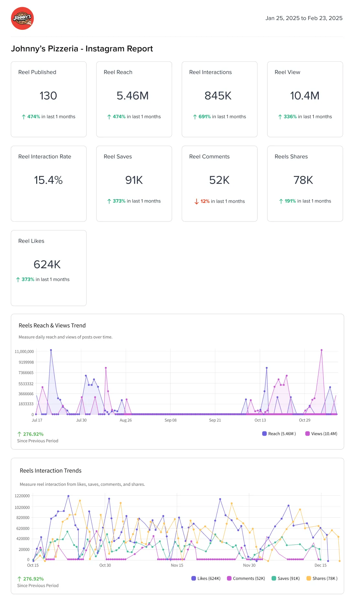Screen dimensions: 354x607
Task: Click the 12% decrease in Reel Comments
Action: (205, 201)
